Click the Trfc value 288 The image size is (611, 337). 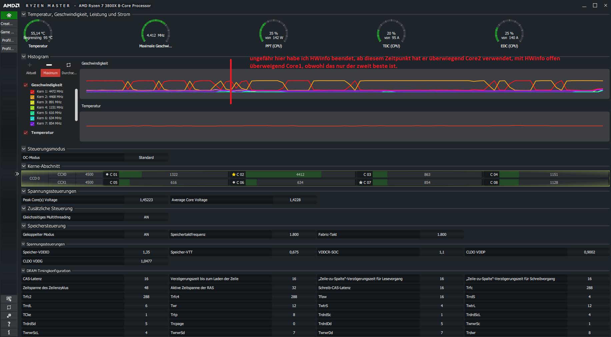[x=589, y=288]
